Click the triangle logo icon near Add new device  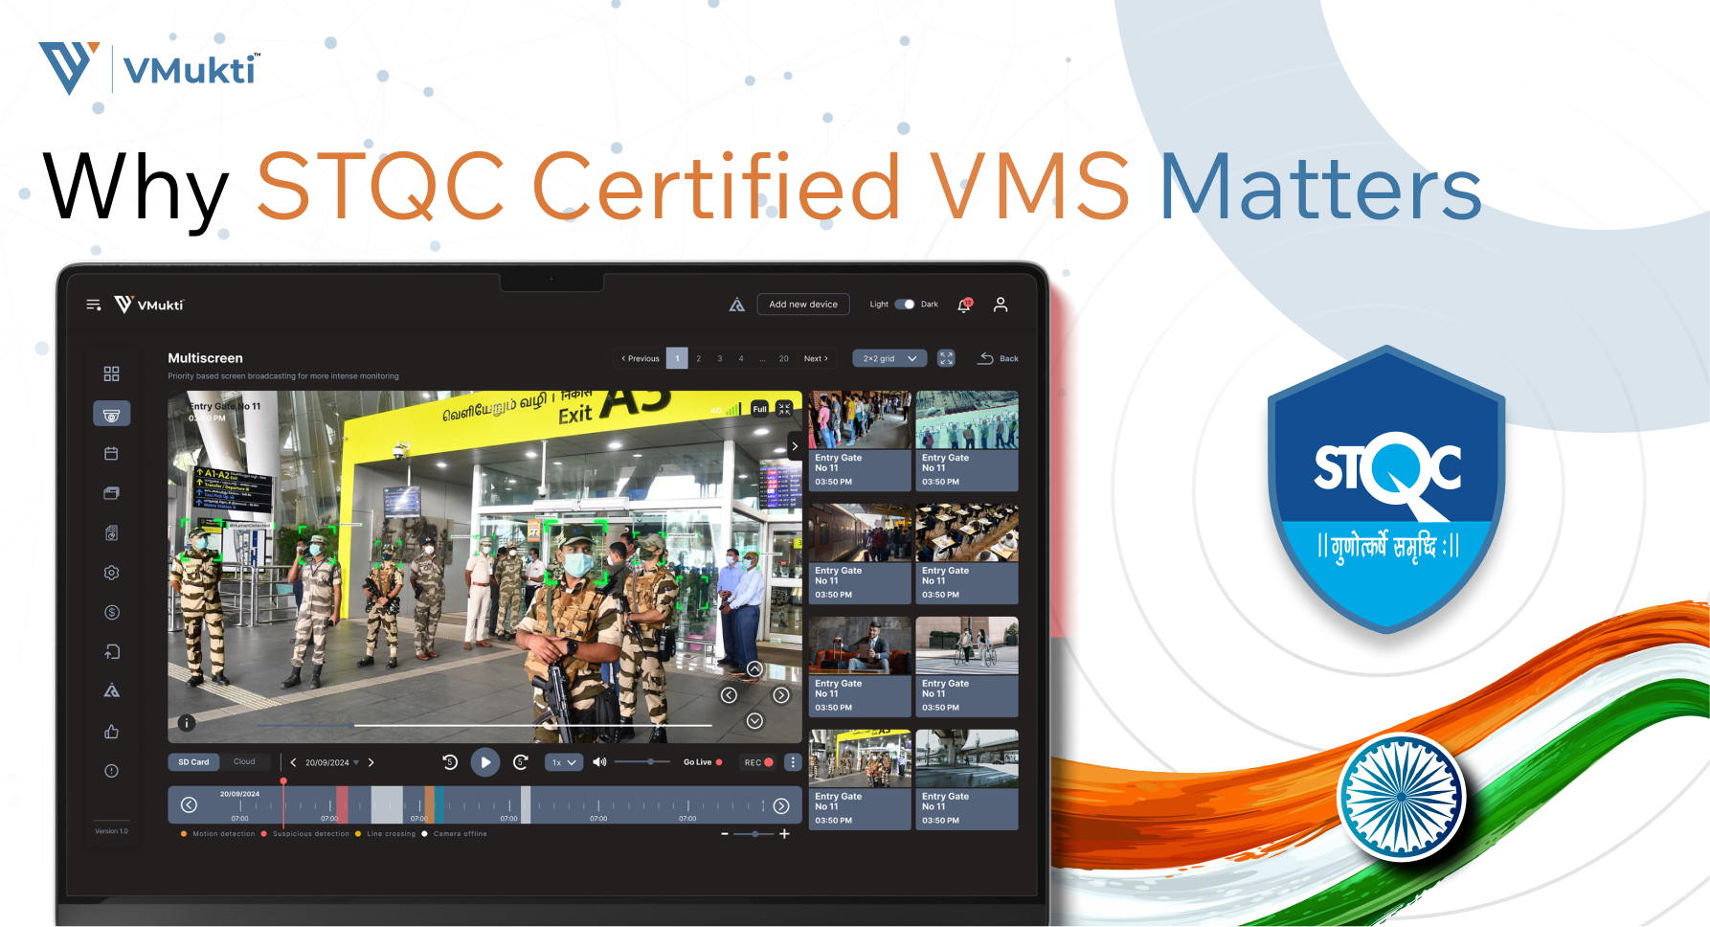point(737,305)
